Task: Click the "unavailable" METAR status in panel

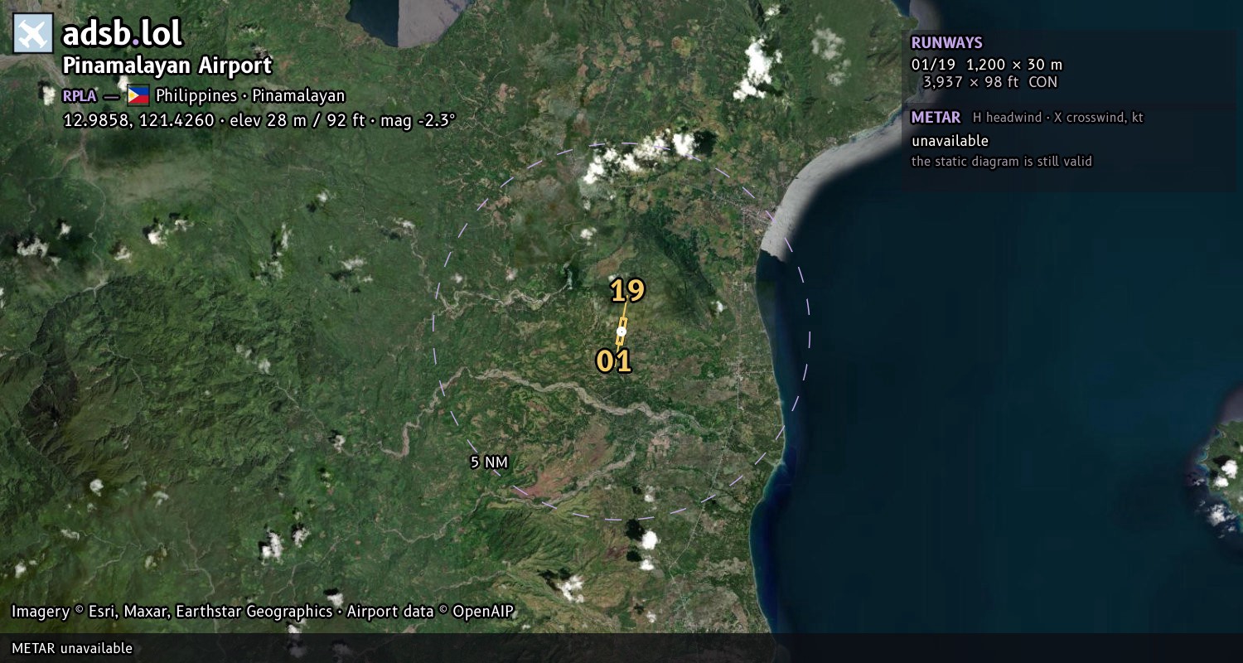Action: tap(950, 141)
